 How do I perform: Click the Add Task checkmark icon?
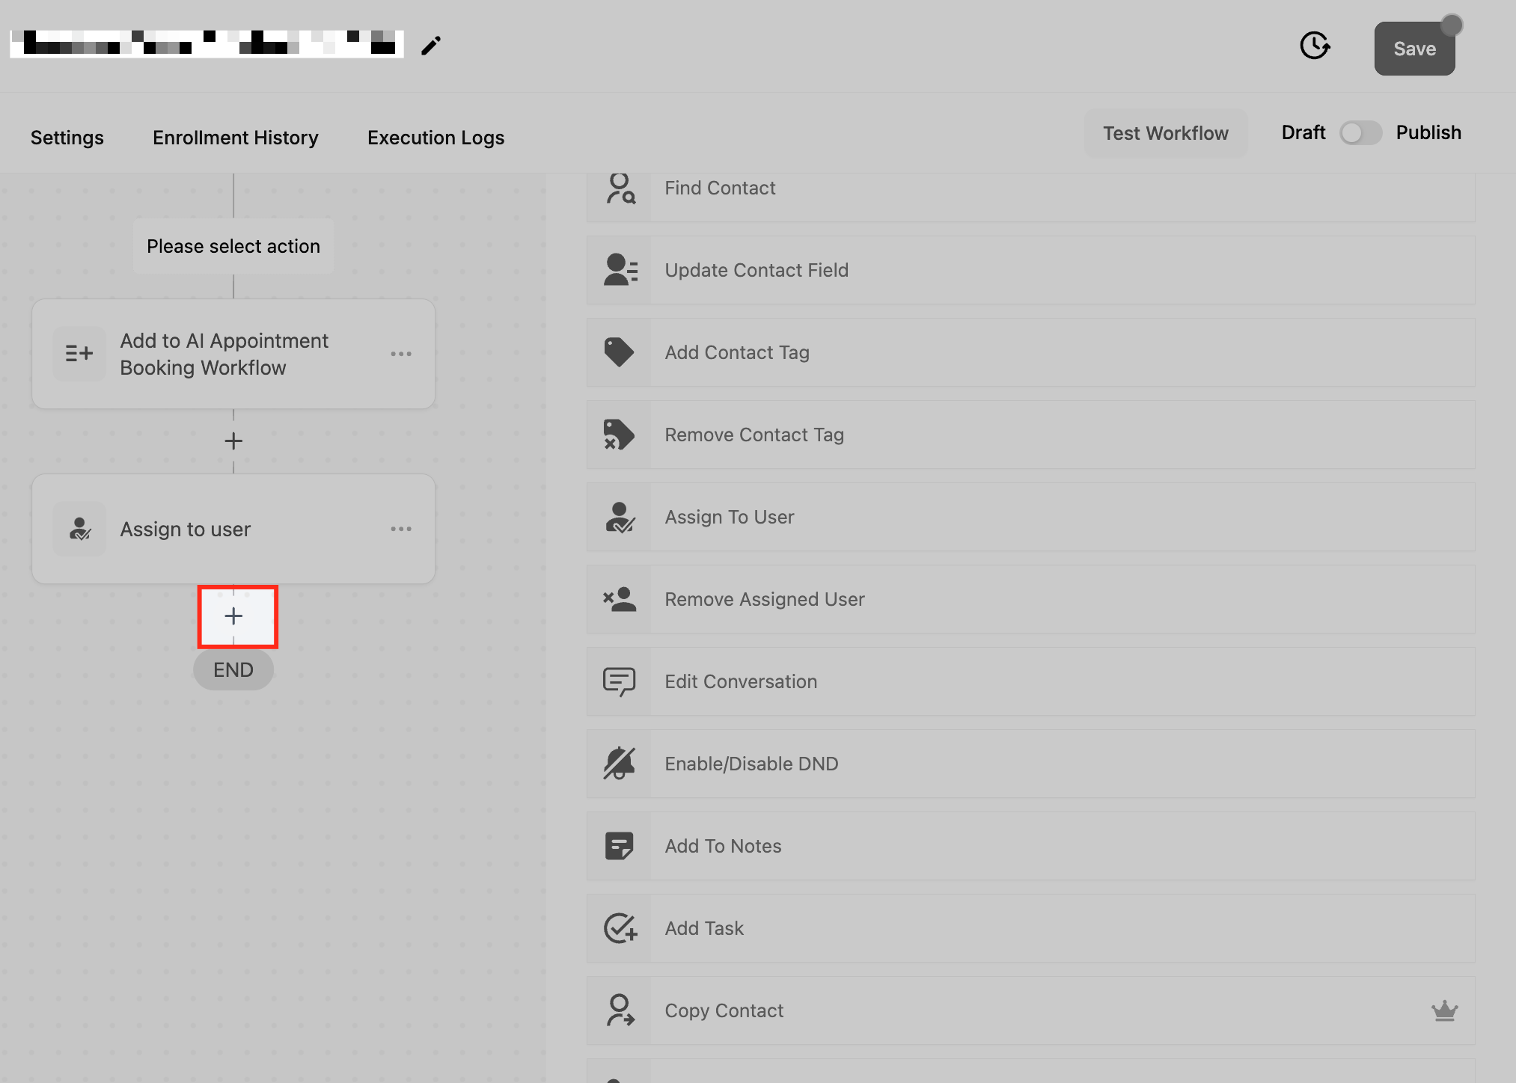pos(620,928)
